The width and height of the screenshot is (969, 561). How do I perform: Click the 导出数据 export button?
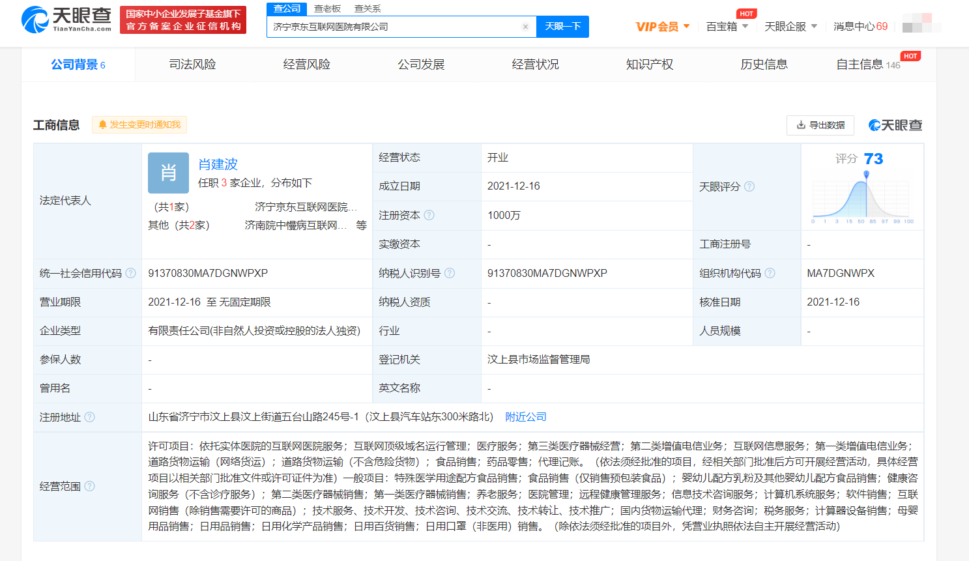(820, 125)
